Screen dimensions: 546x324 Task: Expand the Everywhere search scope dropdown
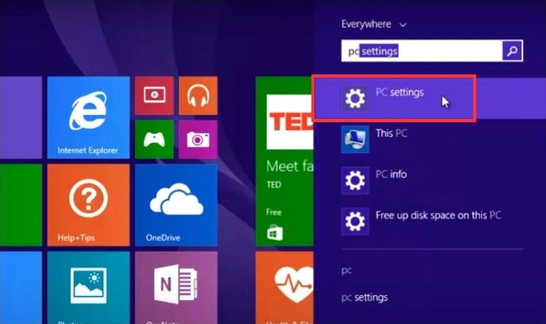[x=374, y=24]
